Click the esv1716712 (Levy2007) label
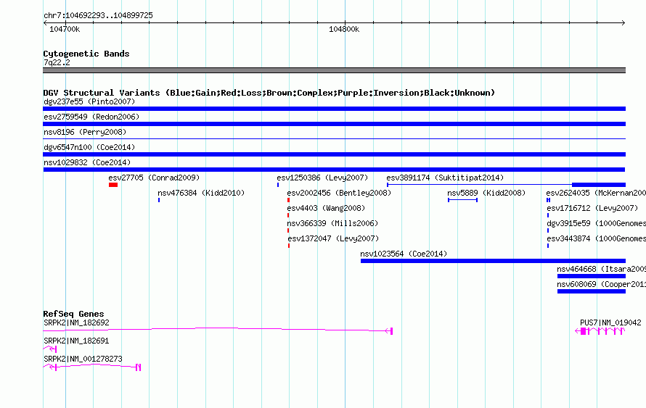Viewport: 646px width, 408px height. (592, 208)
